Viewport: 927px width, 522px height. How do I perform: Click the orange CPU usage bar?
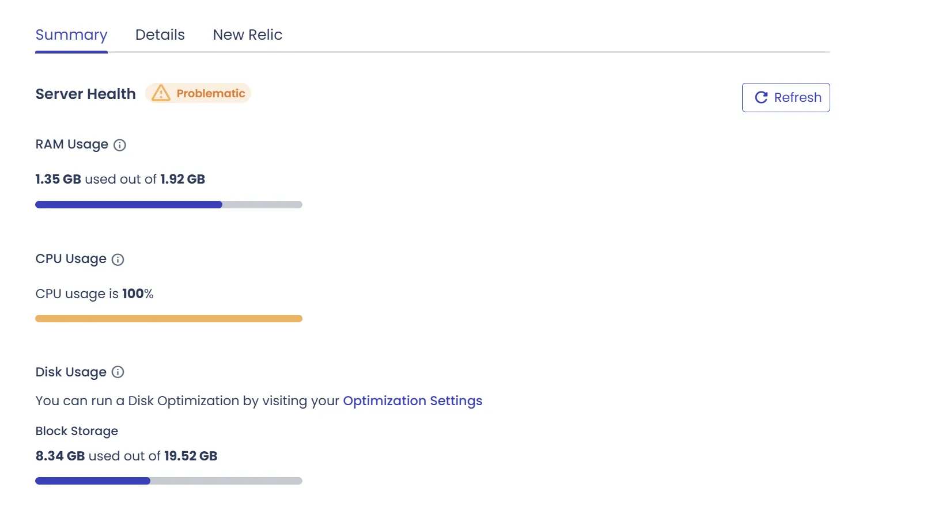click(169, 319)
